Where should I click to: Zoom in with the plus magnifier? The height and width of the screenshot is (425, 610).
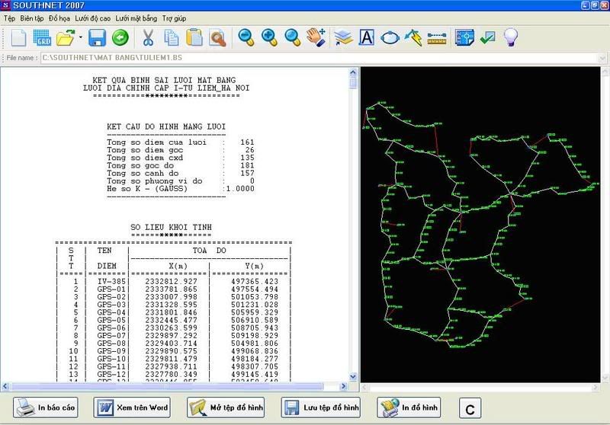269,37
